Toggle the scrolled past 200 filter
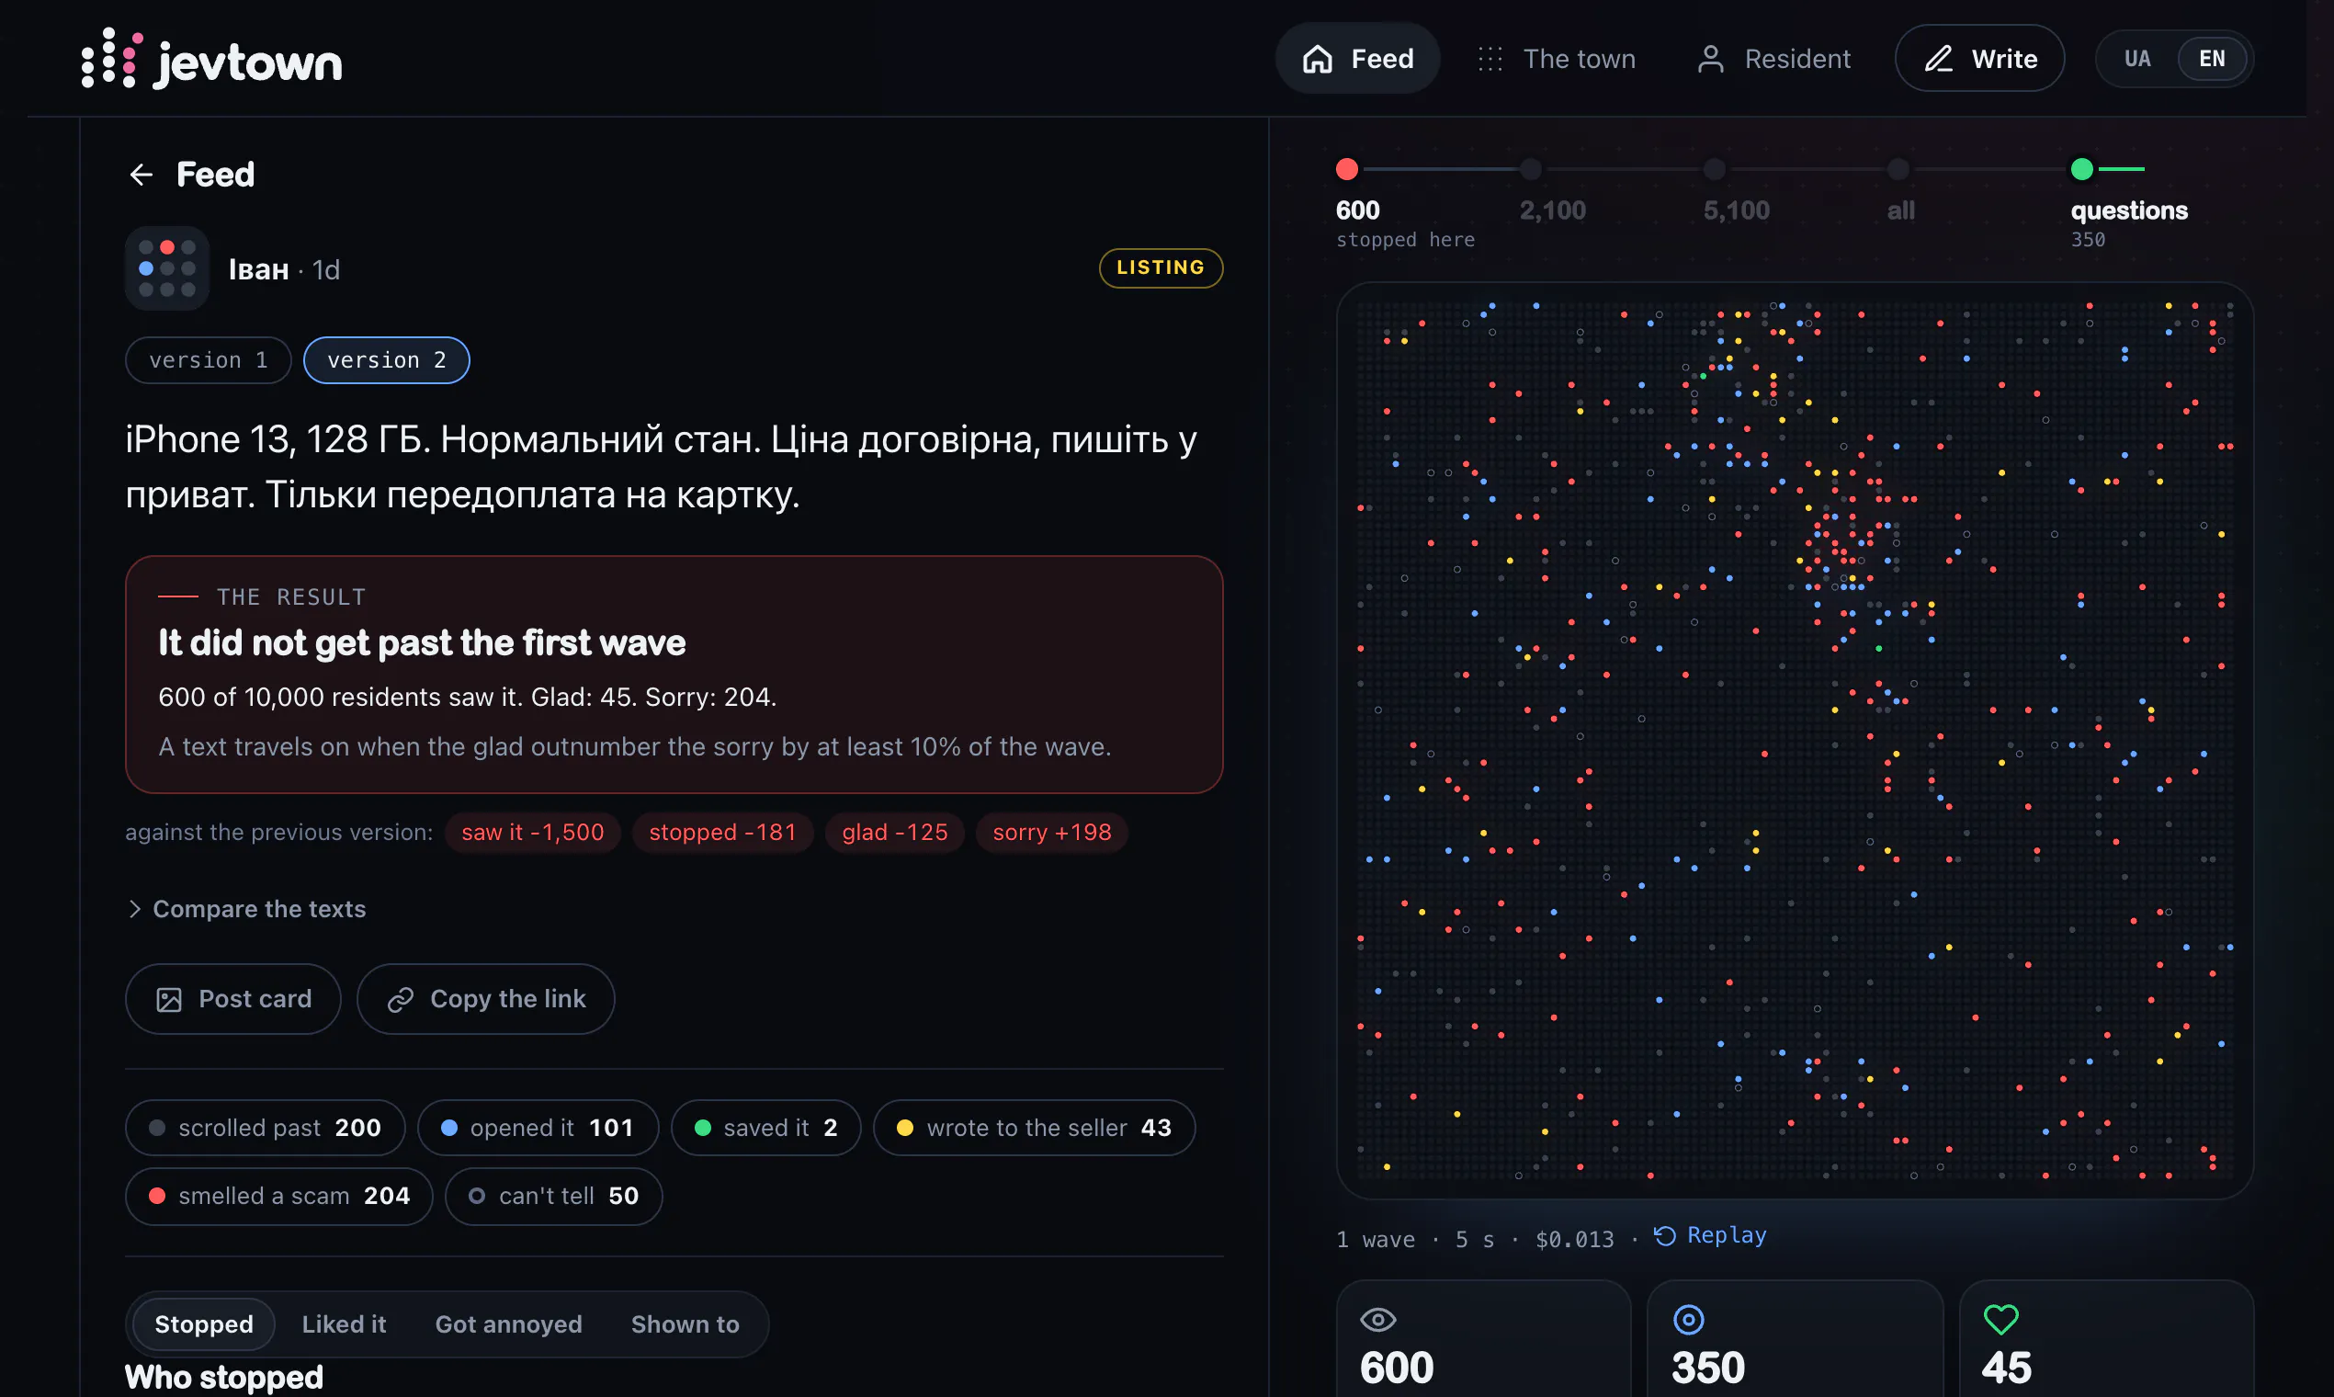 pos(265,1127)
